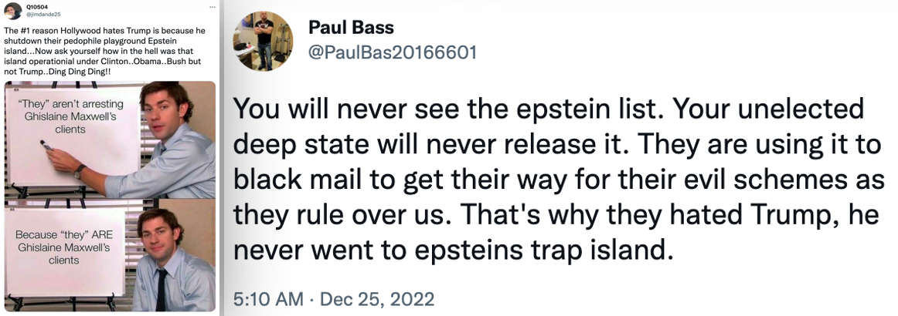Open the Q10504 profile avatar

coord(12,10)
